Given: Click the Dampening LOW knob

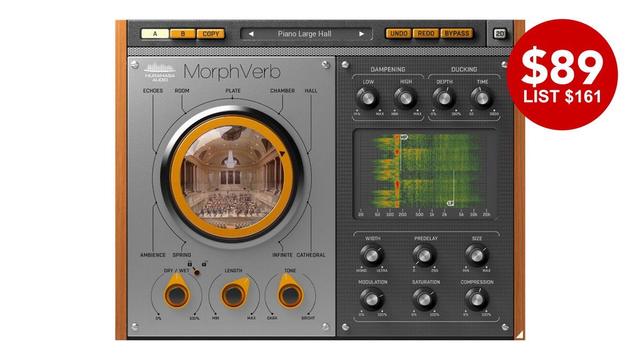Looking at the screenshot, I should click(369, 99).
